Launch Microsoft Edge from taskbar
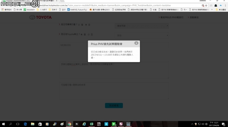228x127 pixels. click(25, 124)
